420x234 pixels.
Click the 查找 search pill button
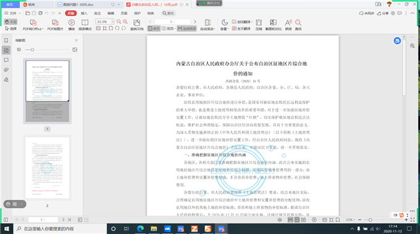point(168,13)
